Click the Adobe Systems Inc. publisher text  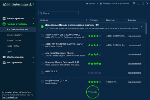pos(115,36)
